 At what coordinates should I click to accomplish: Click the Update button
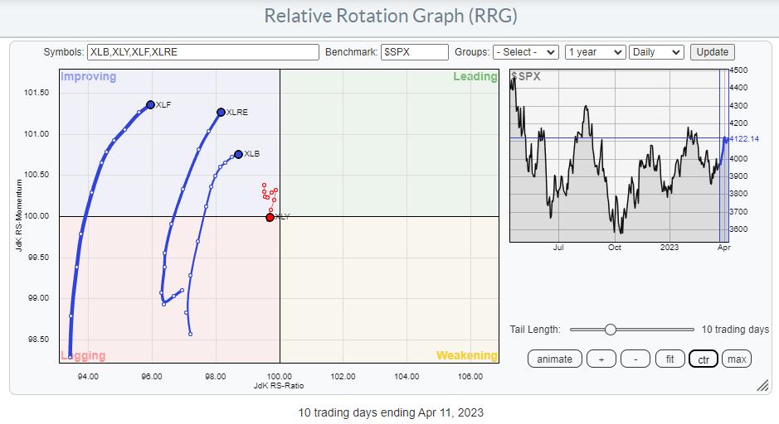[x=712, y=51]
